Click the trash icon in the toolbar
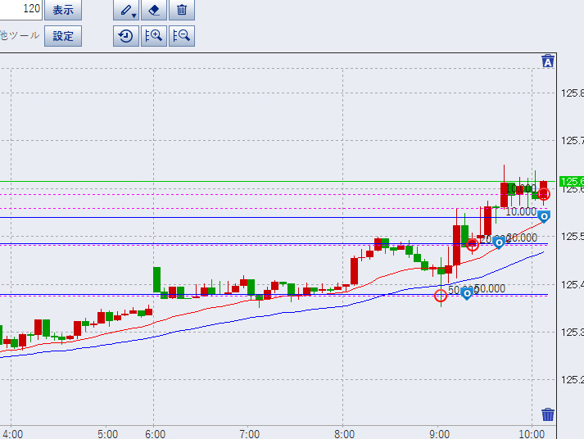 coord(182,11)
